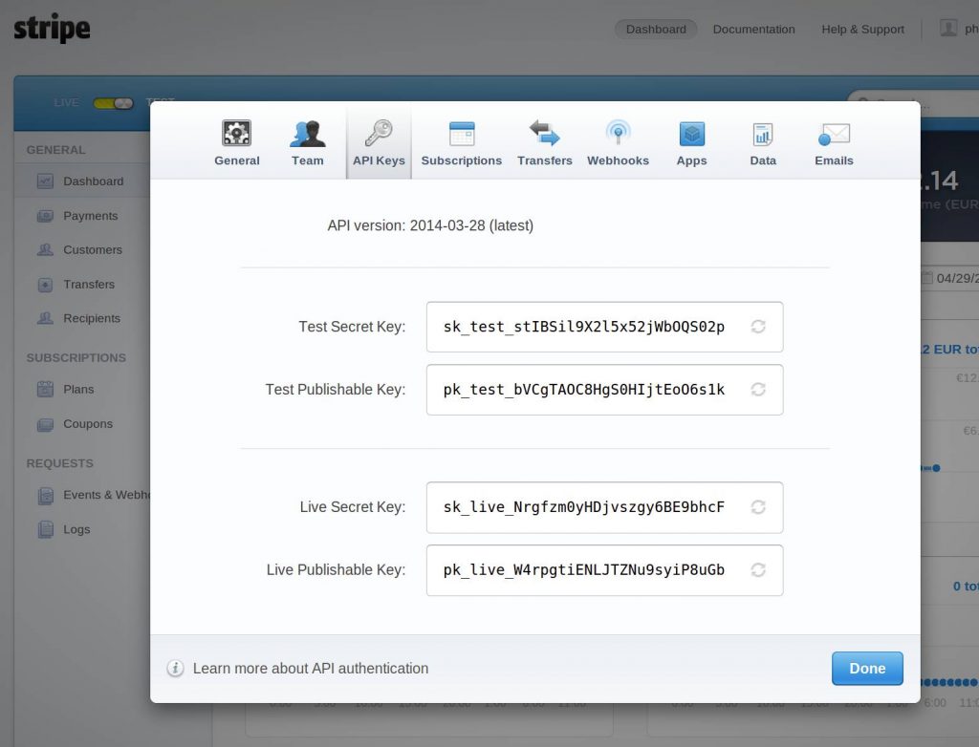Regenerate the Live Publishable Key

coord(758,569)
